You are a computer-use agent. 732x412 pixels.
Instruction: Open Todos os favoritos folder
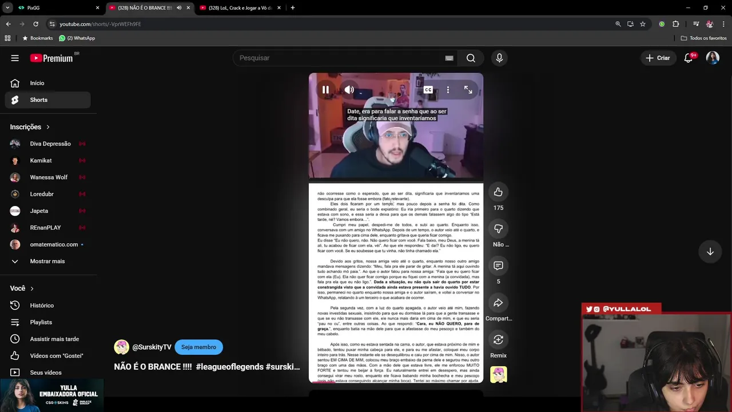click(x=703, y=38)
